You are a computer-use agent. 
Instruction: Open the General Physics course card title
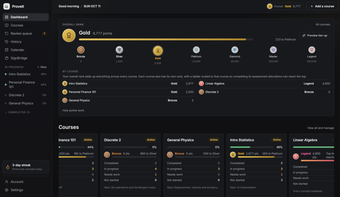[181, 140]
